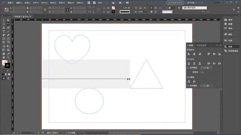The image size is (241, 135).
Task: Select the Direct Selection tool
Action: 8,20
